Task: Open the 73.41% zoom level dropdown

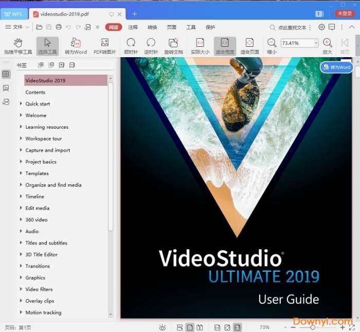Action: (316, 43)
